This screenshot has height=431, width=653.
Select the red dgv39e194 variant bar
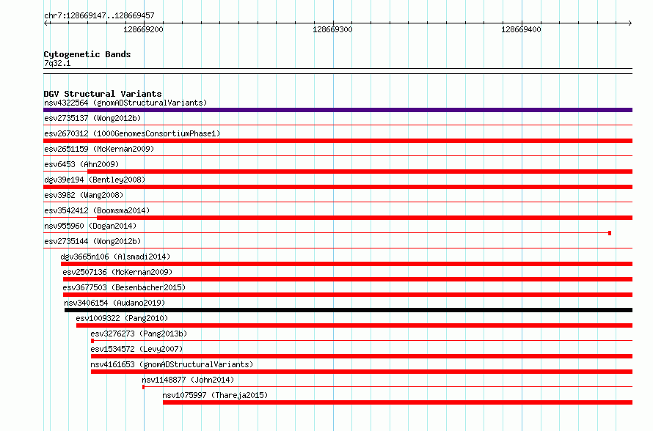pos(338,187)
